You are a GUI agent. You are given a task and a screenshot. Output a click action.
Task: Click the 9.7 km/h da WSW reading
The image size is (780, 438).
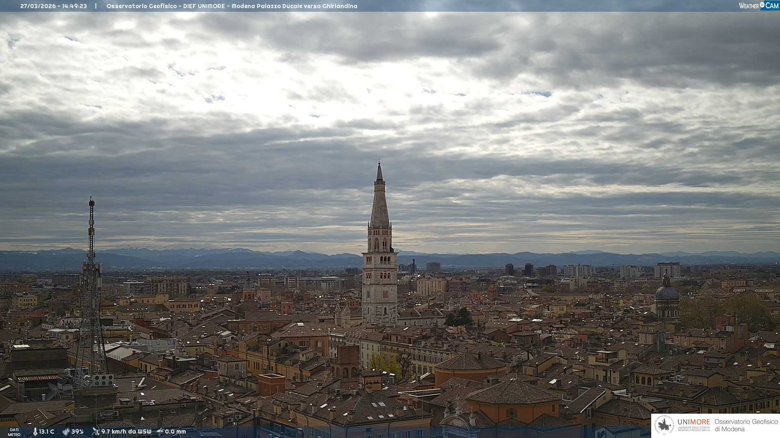126,432
